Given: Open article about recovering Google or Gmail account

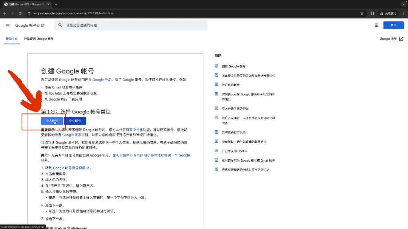Looking at the screenshot, I should (248, 160).
